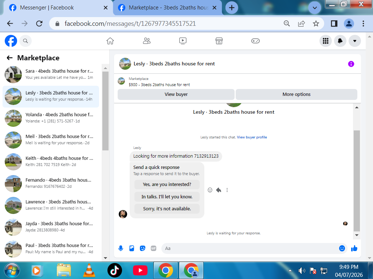Close the Messenger browser tab

[x=106, y=8]
